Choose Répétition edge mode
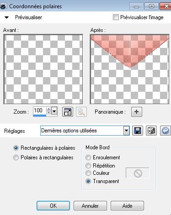 click(x=88, y=166)
